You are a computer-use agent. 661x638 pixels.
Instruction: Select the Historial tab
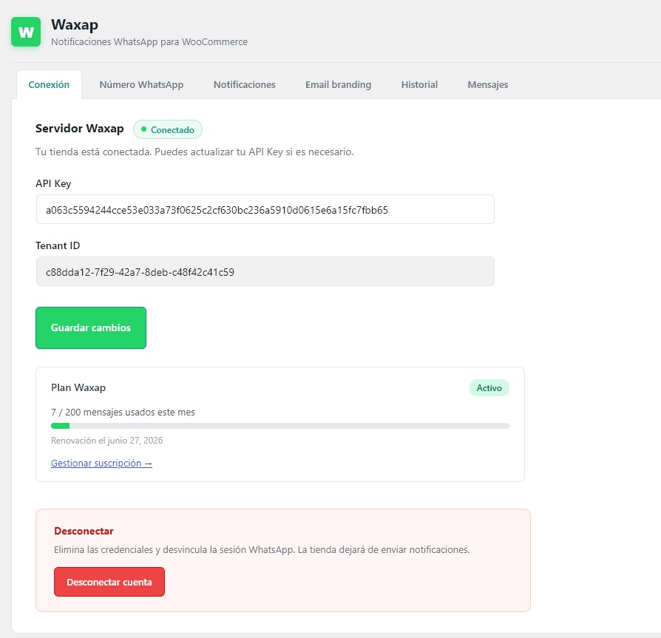[x=419, y=85]
